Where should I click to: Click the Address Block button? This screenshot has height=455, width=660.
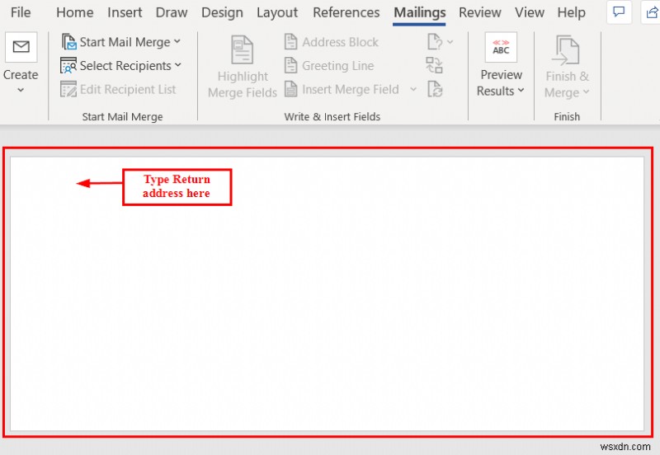[332, 42]
